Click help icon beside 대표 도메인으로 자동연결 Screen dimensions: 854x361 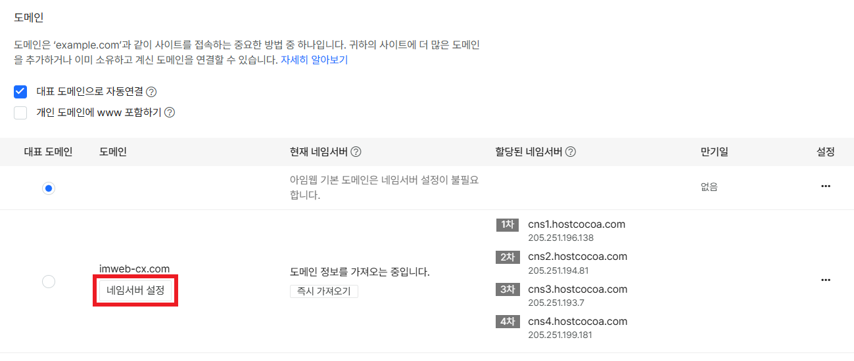coord(151,92)
